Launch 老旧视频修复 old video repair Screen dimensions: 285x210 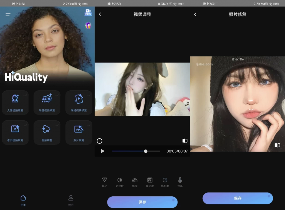click(15, 132)
